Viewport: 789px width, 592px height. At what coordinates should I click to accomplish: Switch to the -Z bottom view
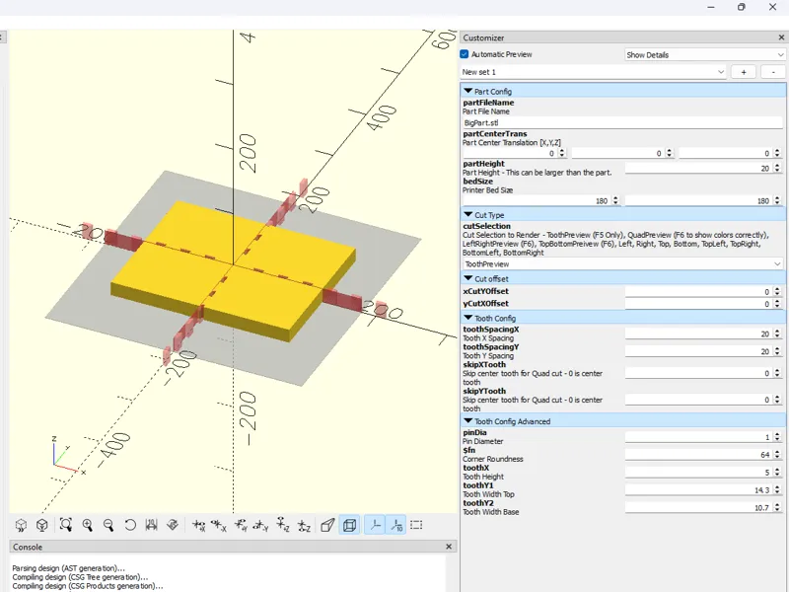coord(304,525)
